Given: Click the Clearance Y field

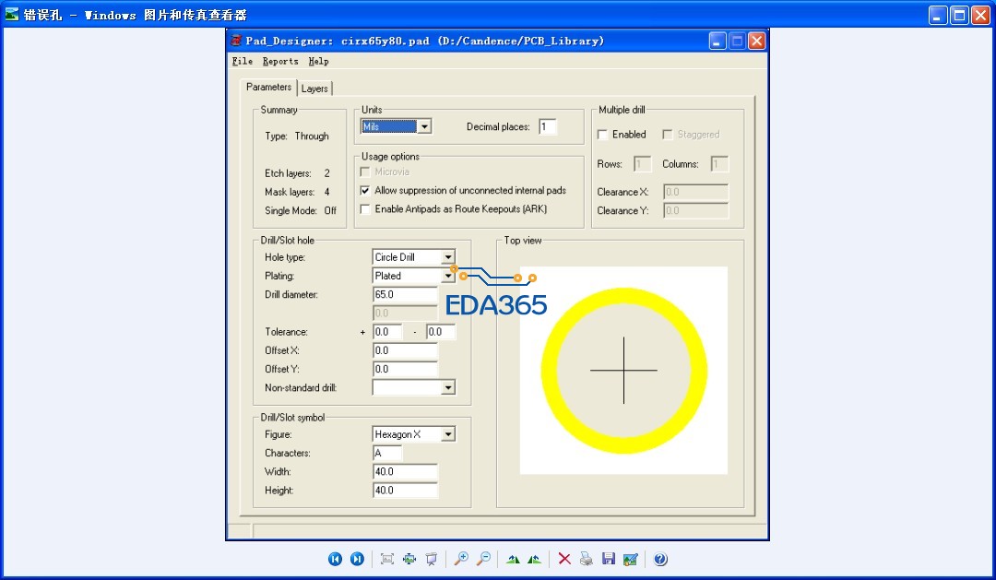Looking at the screenshot, I should point(695,210).
